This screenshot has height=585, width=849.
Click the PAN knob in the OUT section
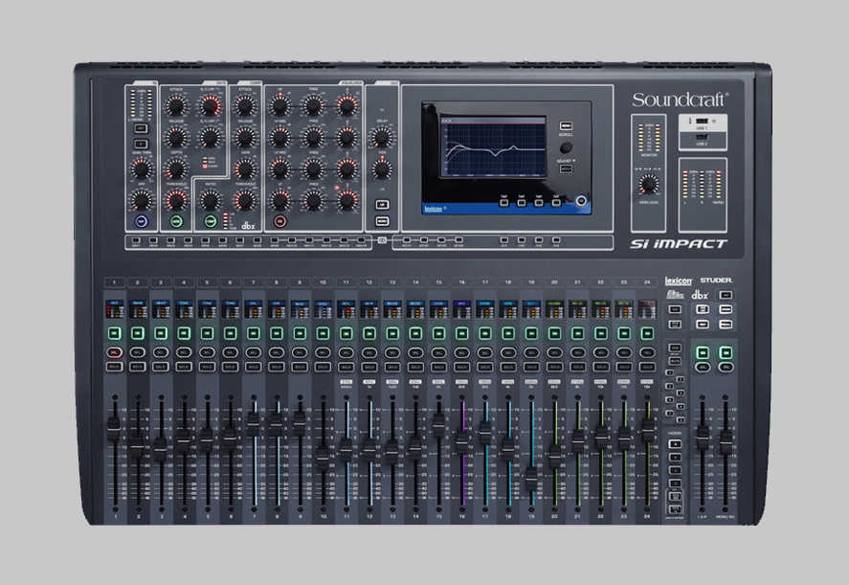(x=382, y=169)
